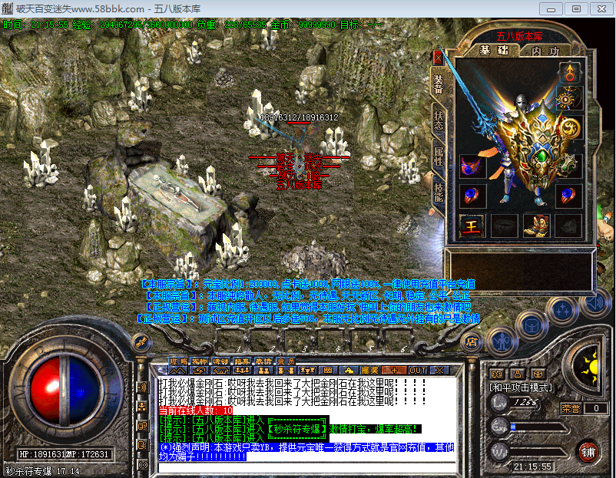Image resolution: width=616 pixels, height=478 pixels.
Task: Click the OUT logout button
Action: [x=418, y=371]
